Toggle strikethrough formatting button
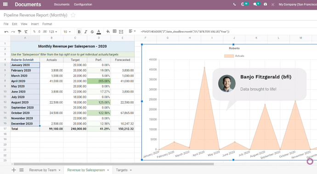Image resolution: width=317 pixels, height=174 pixels. [92, 32]
